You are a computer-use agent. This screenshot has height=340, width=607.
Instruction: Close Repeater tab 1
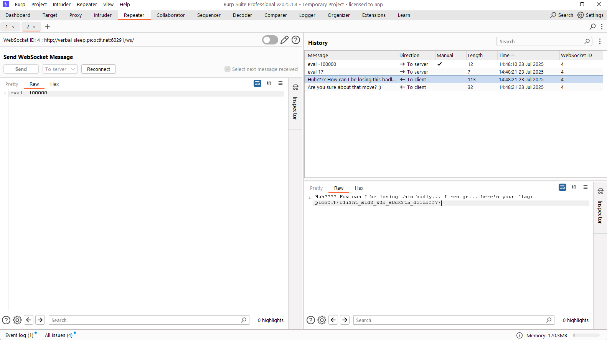pos(13,26)
